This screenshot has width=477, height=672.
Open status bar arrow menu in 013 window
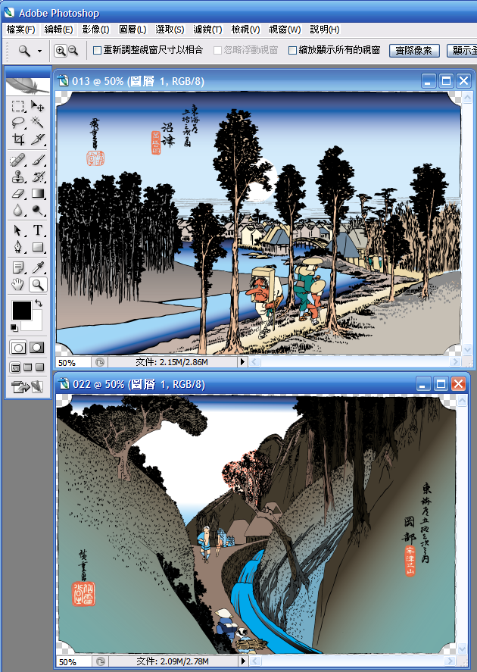coord(242,361)
